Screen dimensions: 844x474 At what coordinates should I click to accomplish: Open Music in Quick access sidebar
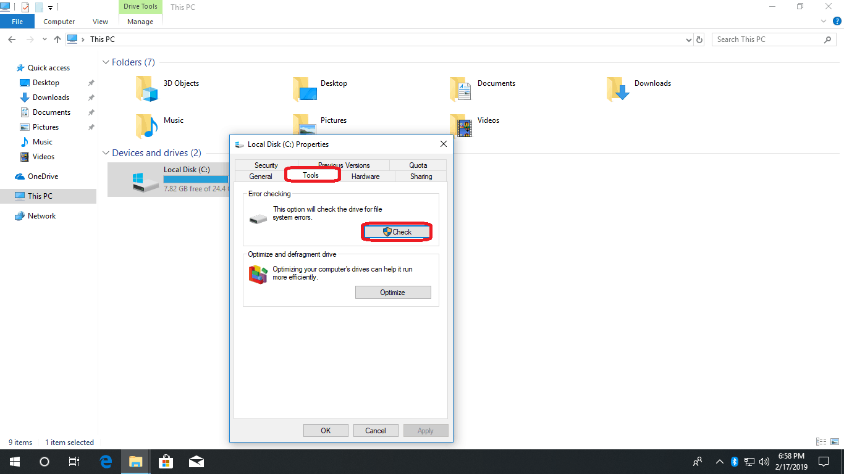click(x=43, y=142)
